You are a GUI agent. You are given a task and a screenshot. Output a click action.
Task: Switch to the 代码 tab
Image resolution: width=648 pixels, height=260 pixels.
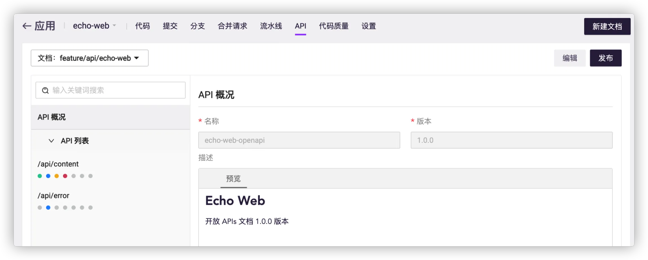pyautogui.click(x=142, y=26)
